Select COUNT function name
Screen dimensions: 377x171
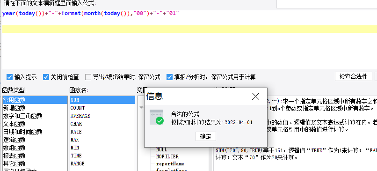click(102, 108)
